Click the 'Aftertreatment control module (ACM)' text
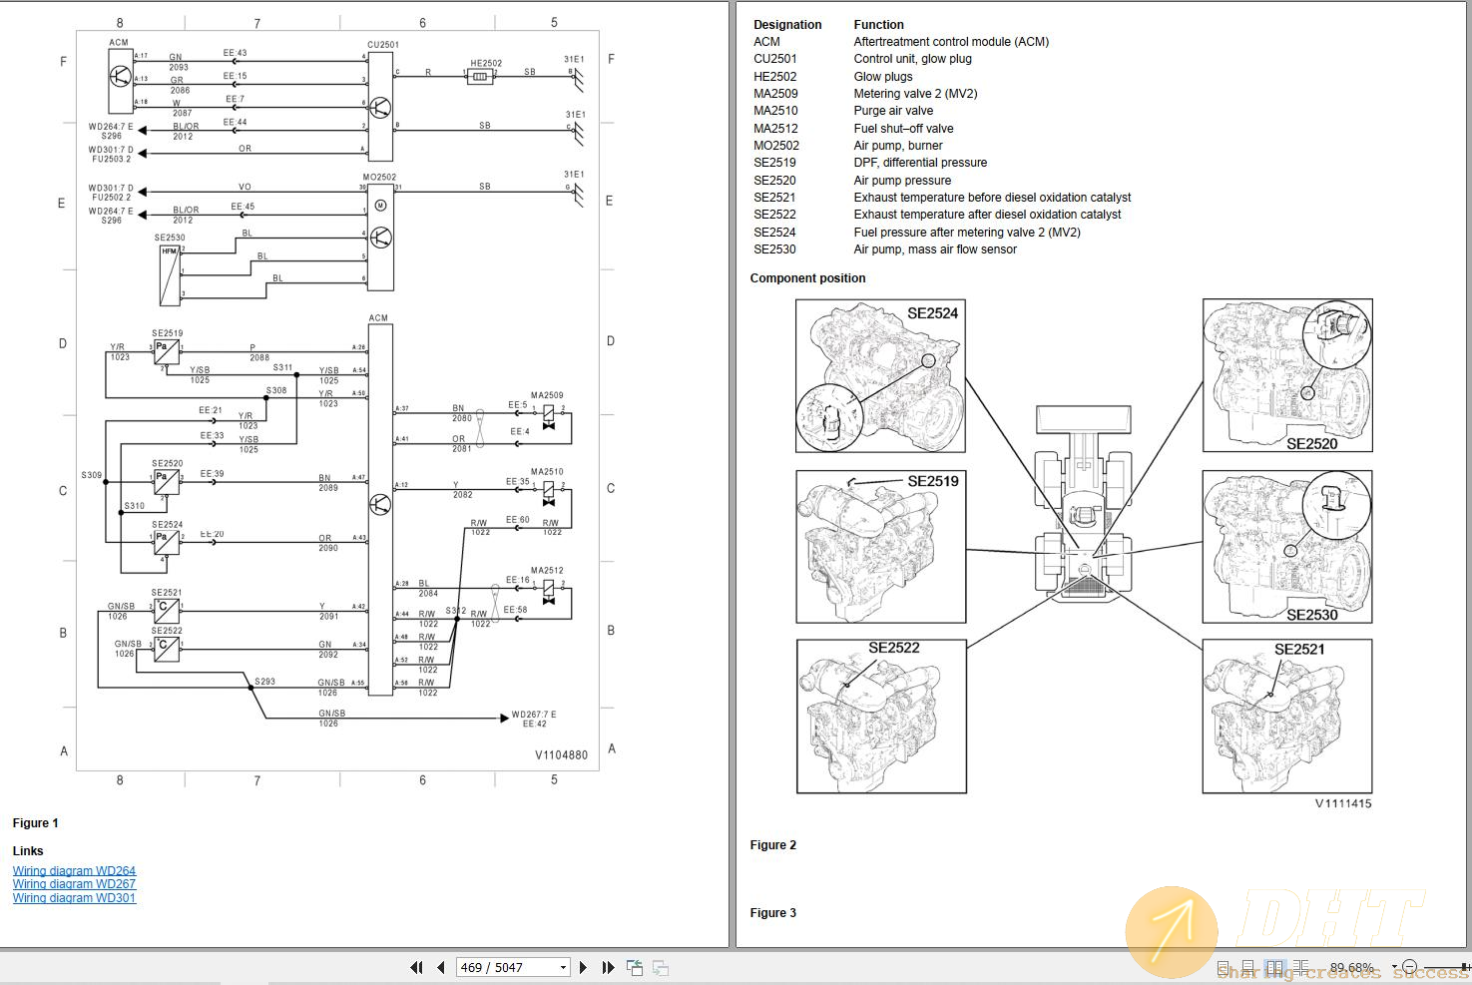The height and width of the screenshot is (985, 1472). pos(951,42)
